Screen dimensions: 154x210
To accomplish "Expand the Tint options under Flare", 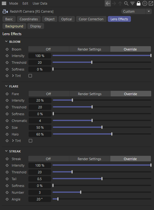I will tap(13, 141).
